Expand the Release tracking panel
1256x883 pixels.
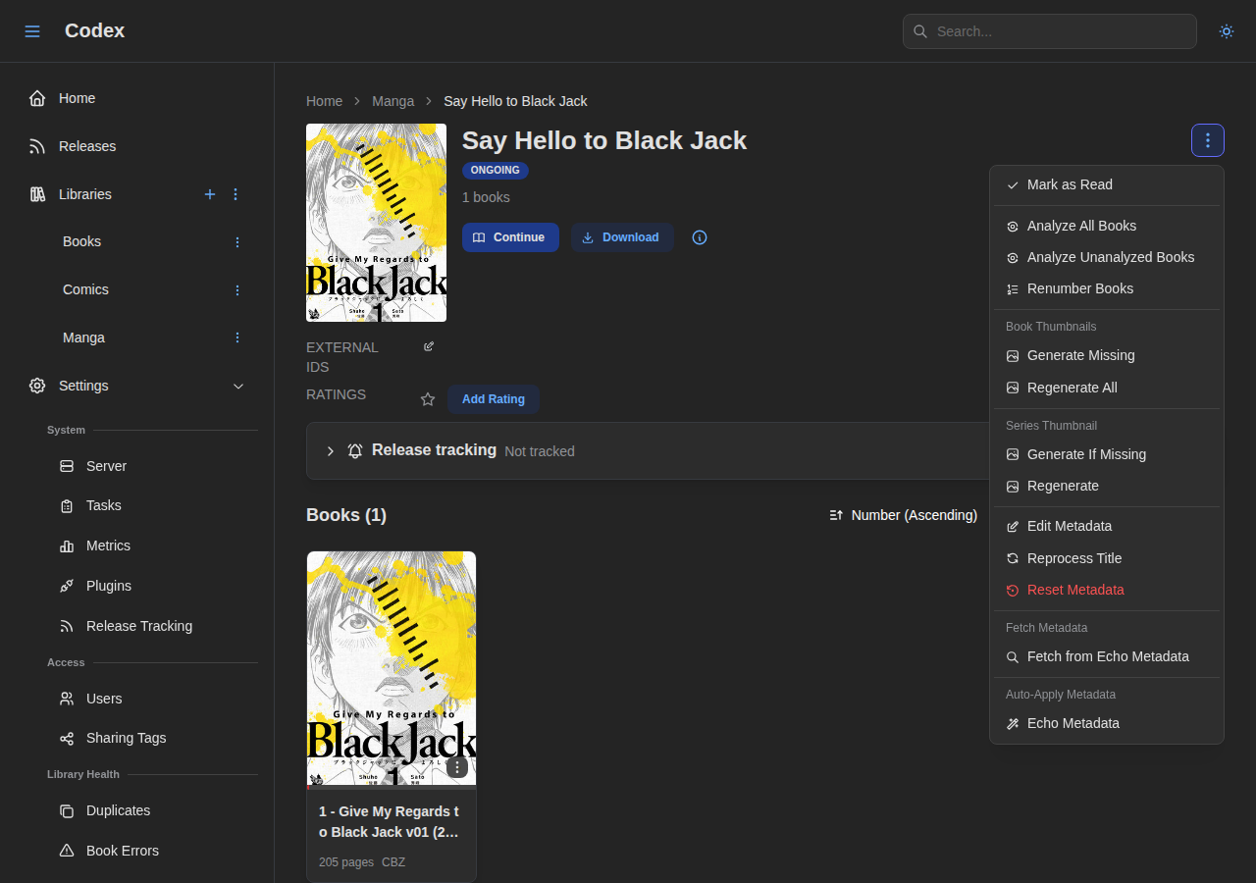(331, 451)
